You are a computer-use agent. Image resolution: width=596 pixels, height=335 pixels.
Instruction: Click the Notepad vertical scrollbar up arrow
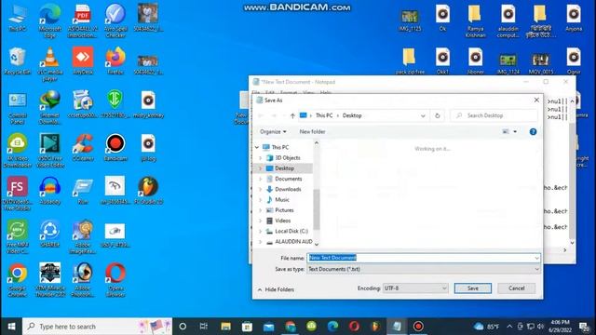coord(572,101)
